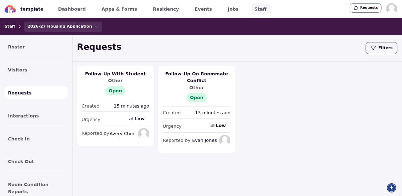This screenshot has width=402, height=196.
Task: Select the Staff tab
Action: pos(260,9)
